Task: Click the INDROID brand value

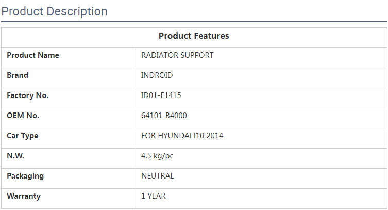Action: point(157,75)
